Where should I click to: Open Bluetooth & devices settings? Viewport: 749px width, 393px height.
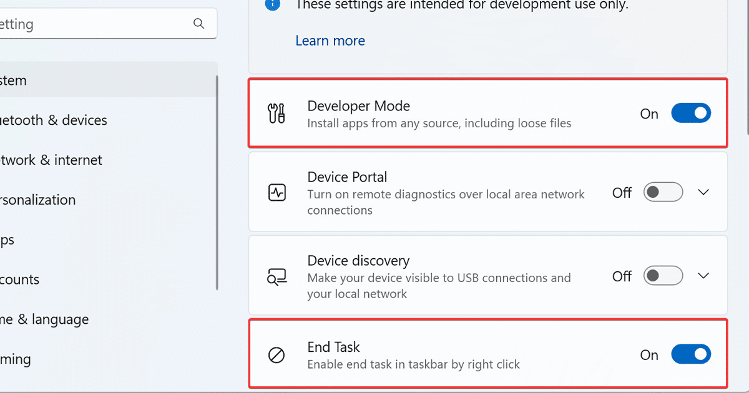[x=54, y=120]
